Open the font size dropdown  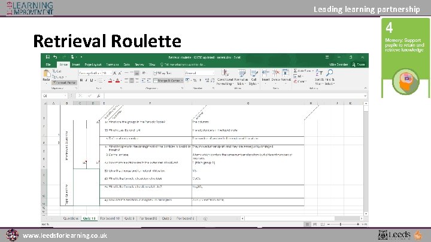pyautogui.click(x=111, y=73)
